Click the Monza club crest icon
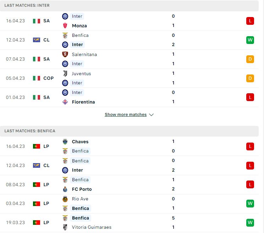The width and height of the screenshot is (264, 233). pos(65,26)
